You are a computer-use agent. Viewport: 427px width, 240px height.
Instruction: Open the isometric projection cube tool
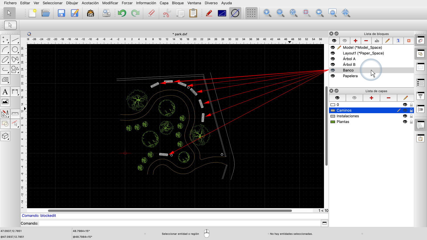(5, 136)
